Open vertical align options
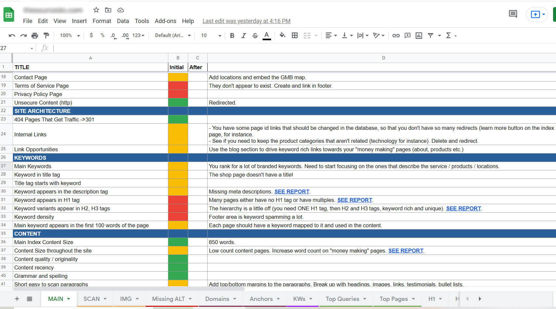 click(x=347, y=35)
